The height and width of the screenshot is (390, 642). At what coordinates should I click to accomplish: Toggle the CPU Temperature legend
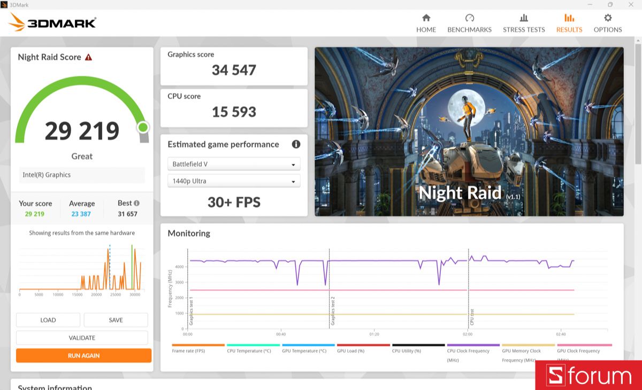click(253, 348)
